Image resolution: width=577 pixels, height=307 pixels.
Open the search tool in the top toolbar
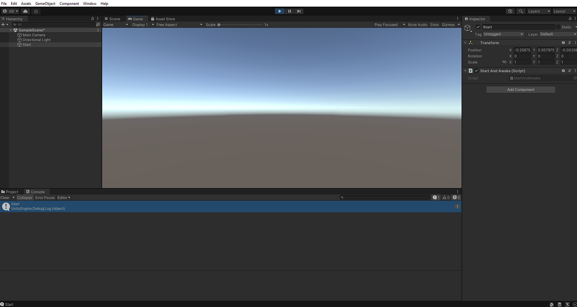point(521,11)
